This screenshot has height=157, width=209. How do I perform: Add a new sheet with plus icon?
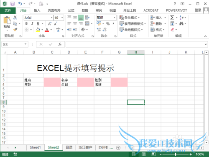pyautogui.click(x=118, y=148)
